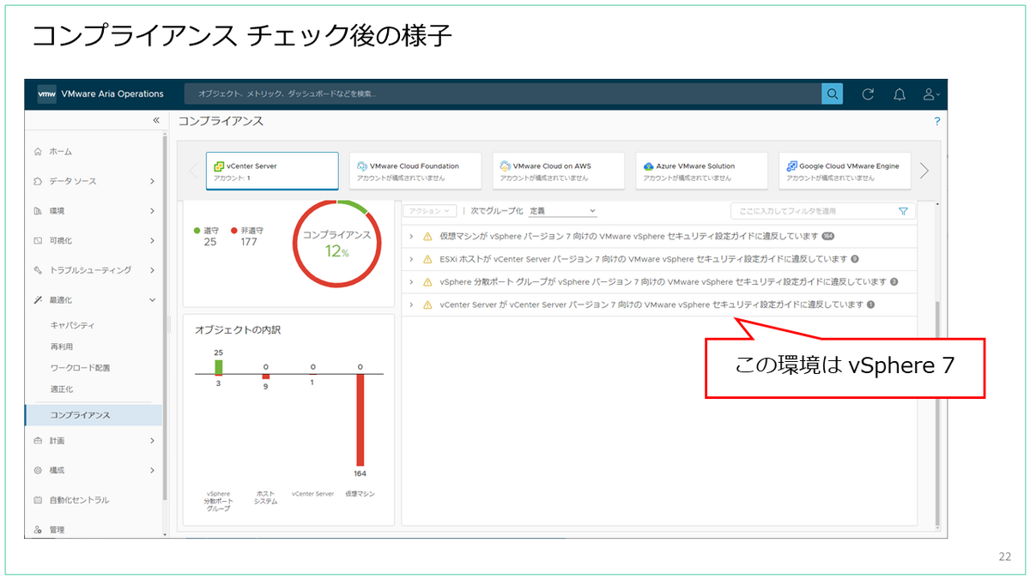Select the vCenter Server card
Viewport: 1030px width, 579px height.
tap(272, 171)
